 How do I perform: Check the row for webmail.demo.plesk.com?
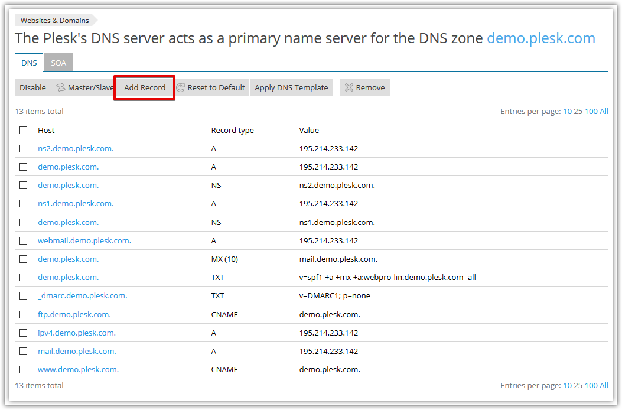coord(23,240)
